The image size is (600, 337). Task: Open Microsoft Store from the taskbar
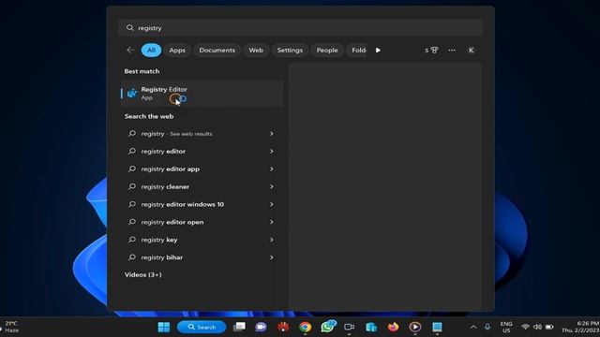(x=371, y=327)
